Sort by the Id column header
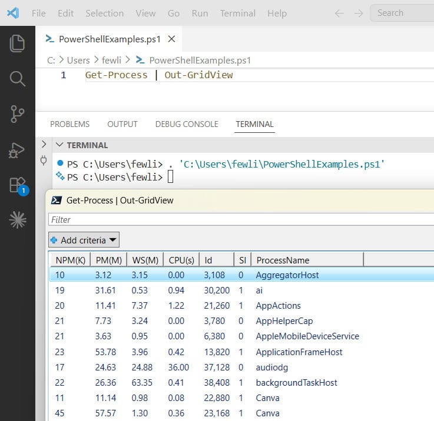The width and height of the screenshot is (434, 421). point(217,260)
